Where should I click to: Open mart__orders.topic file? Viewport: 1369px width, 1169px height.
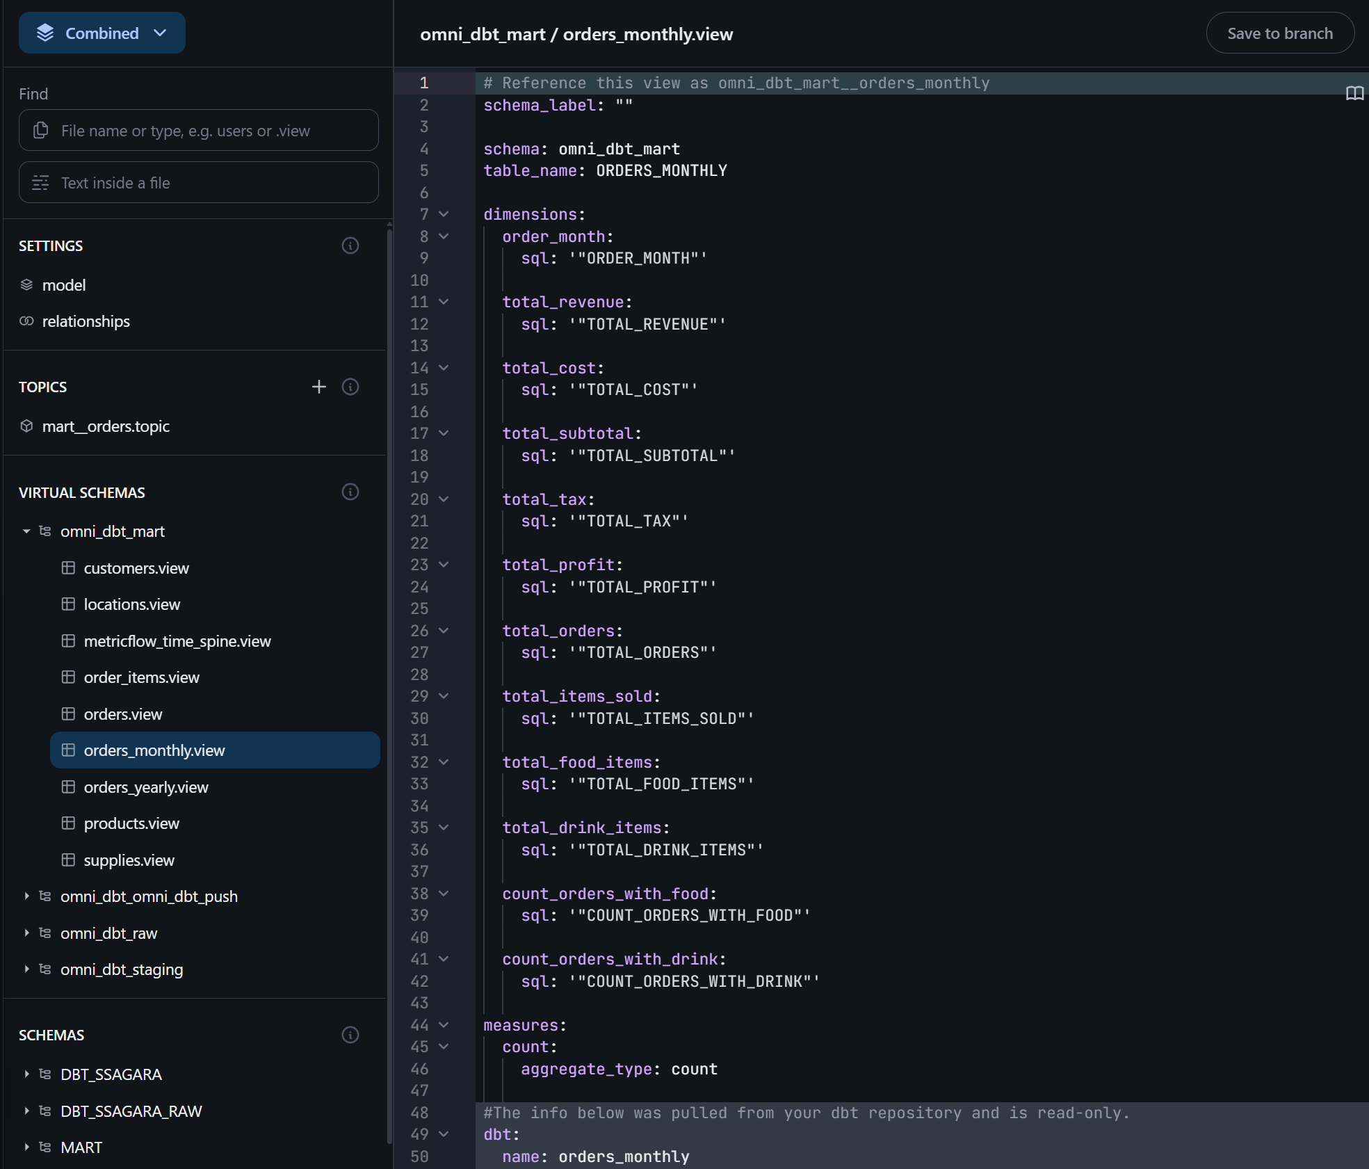(106, 426)
